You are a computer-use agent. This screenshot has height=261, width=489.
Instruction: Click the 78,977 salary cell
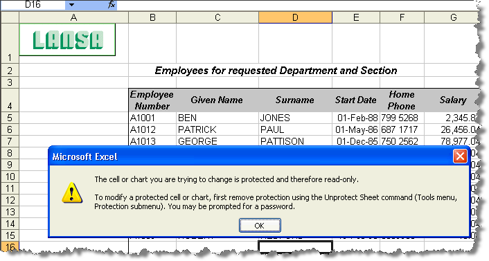click(x=452, y=141)
